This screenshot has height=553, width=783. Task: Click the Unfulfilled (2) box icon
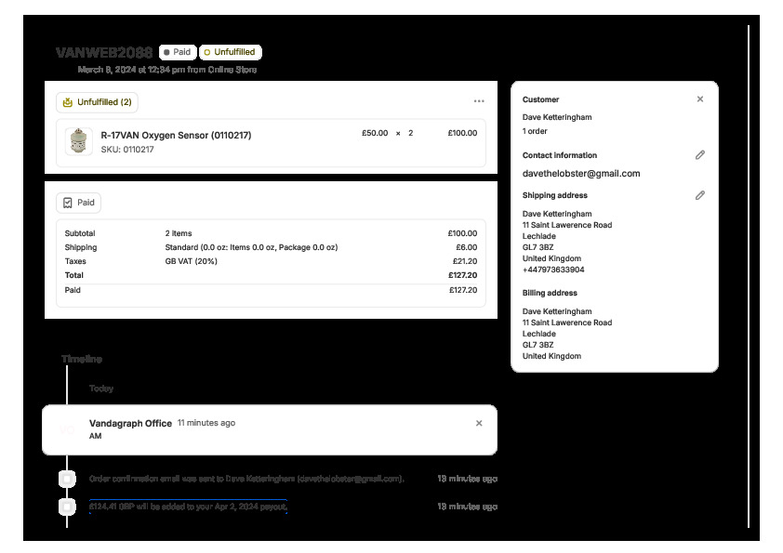(x=66, y=102)
